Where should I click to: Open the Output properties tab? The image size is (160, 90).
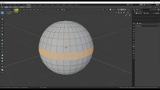click(133, 32)
